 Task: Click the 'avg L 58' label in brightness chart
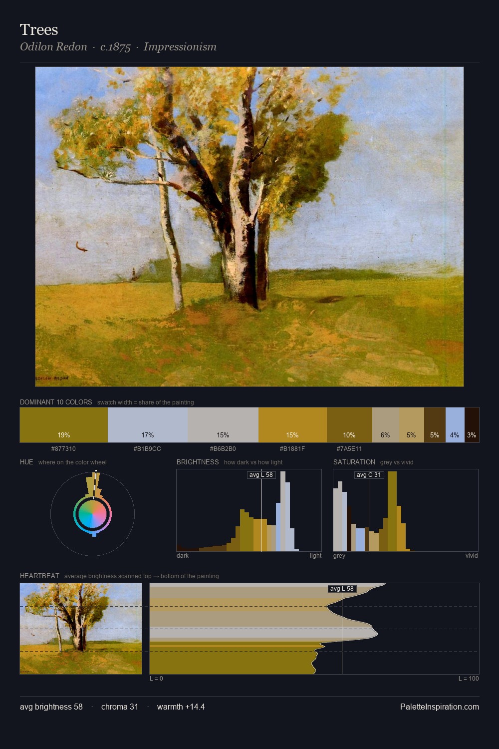pyautogui.click(x=261, y=475)
